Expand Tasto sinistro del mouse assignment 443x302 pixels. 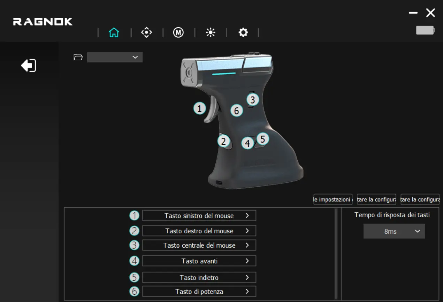point(199,216)
